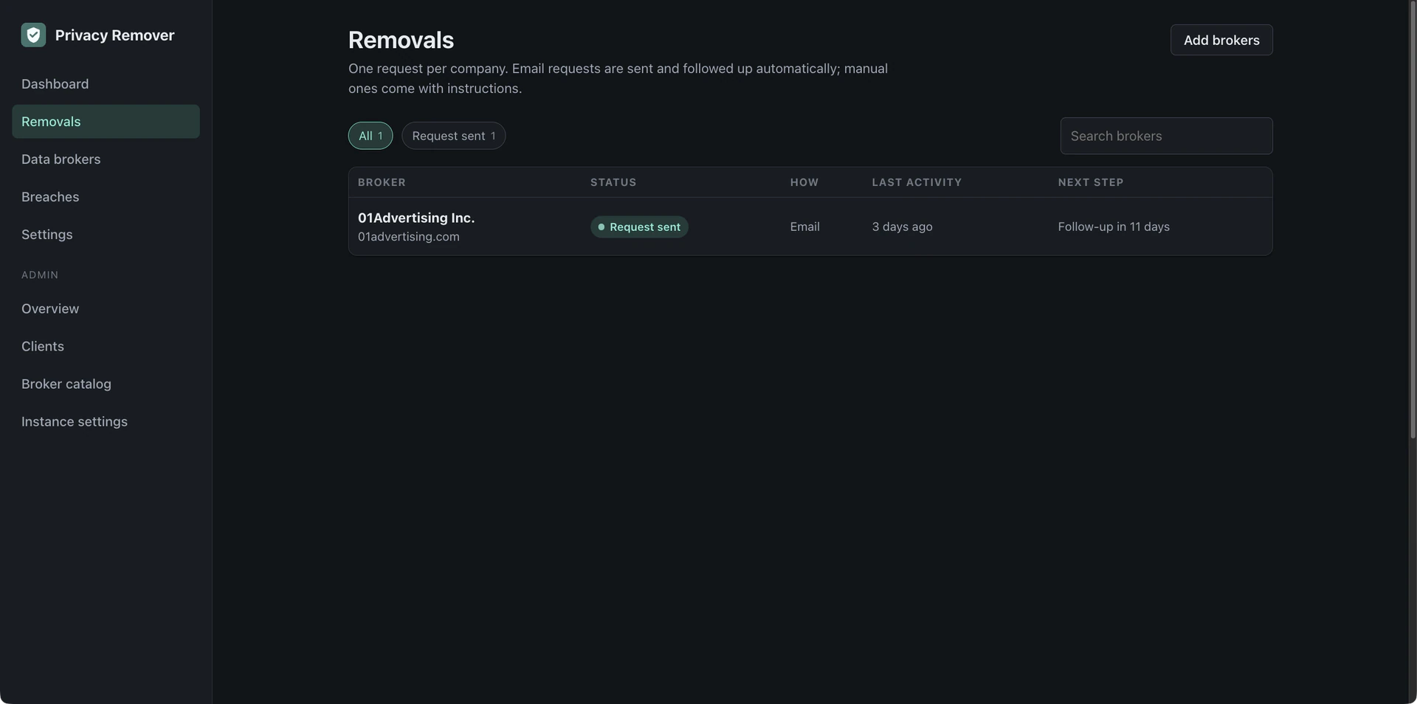Click the Email method cell

coord(804,227)
